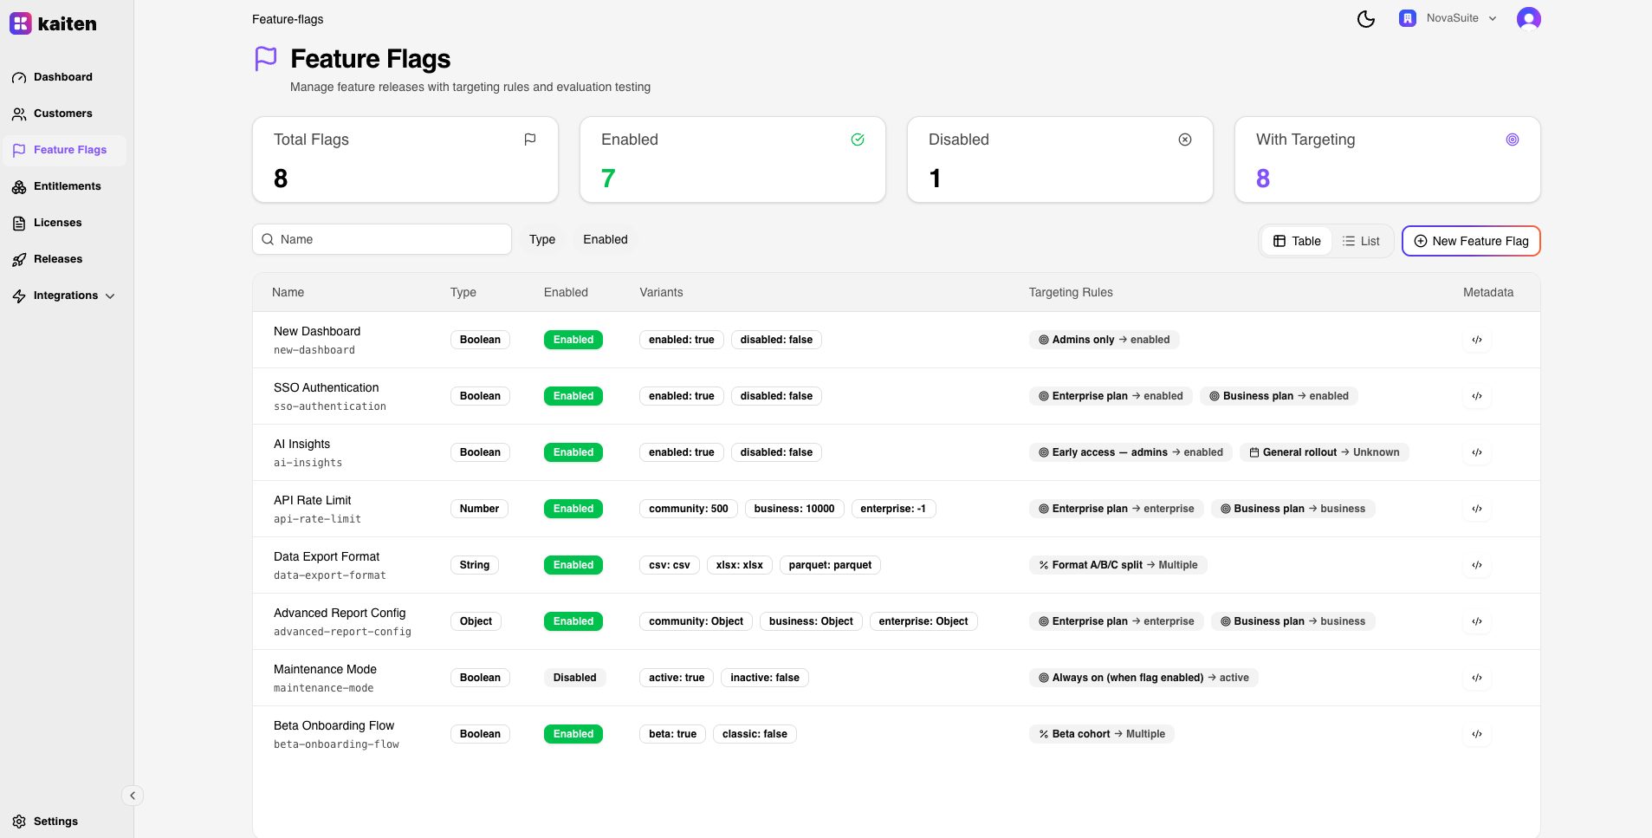Image resolution: width=1652 pixels, height=838 pixels.
Task: Switch to Table view
Action: click(x=1297, y=241)
